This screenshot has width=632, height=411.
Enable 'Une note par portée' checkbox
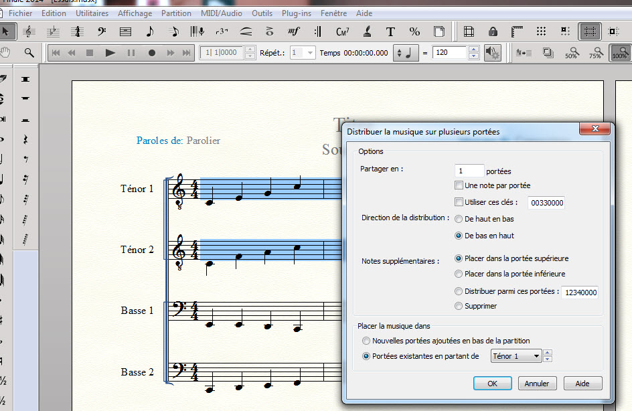[459, 185]
